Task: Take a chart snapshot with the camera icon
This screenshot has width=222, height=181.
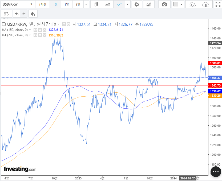Action: 164,4
